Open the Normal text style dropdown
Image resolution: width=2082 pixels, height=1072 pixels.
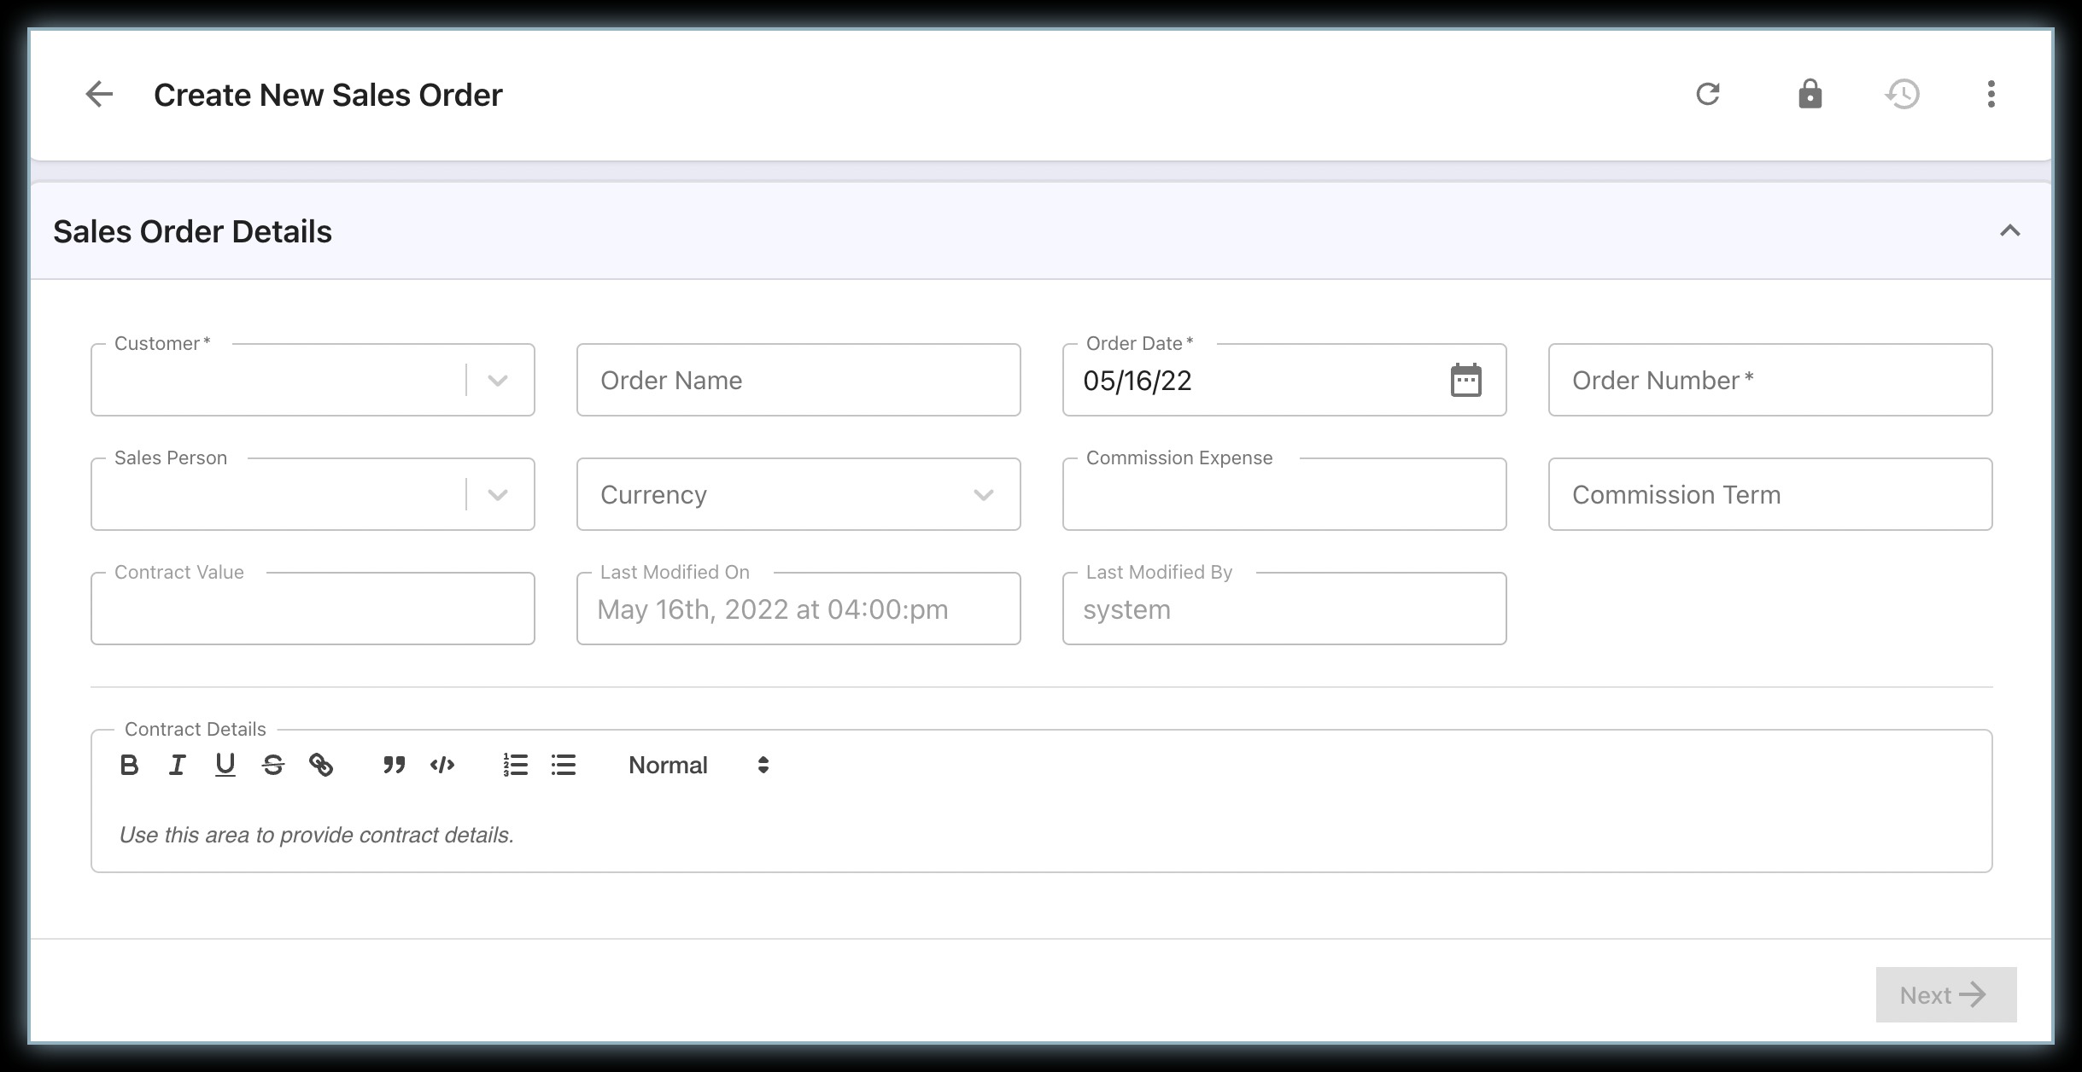click(699, 765)
